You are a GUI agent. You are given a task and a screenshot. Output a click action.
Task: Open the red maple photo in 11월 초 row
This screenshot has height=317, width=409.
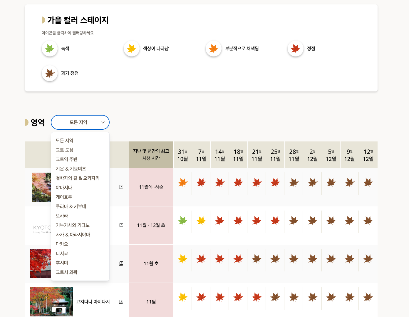[x=40, y=263]
